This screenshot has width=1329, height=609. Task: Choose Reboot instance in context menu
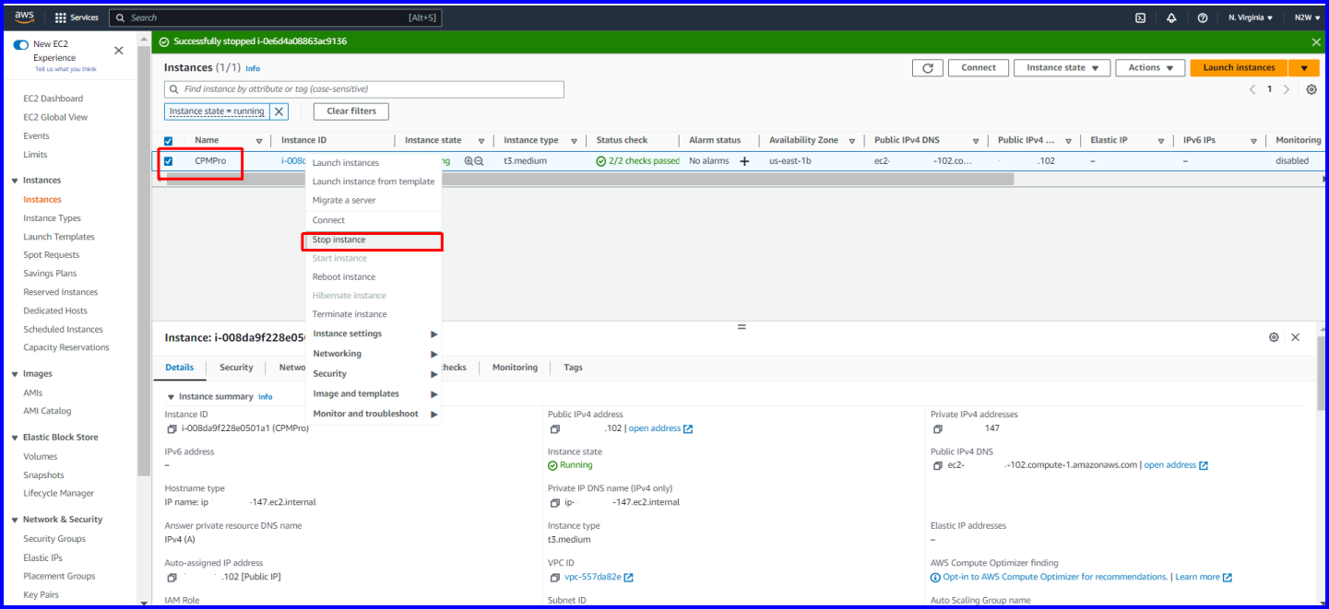343,277
